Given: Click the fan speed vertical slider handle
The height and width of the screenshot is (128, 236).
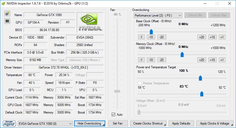Looking at the screenshot, I should tap(117, 91).
